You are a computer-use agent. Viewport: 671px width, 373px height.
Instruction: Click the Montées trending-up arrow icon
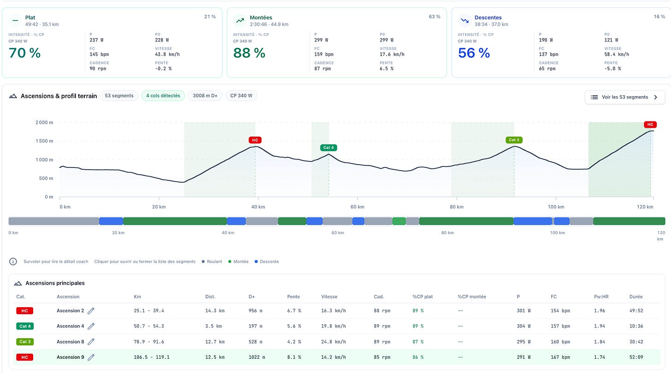(240, 20)
